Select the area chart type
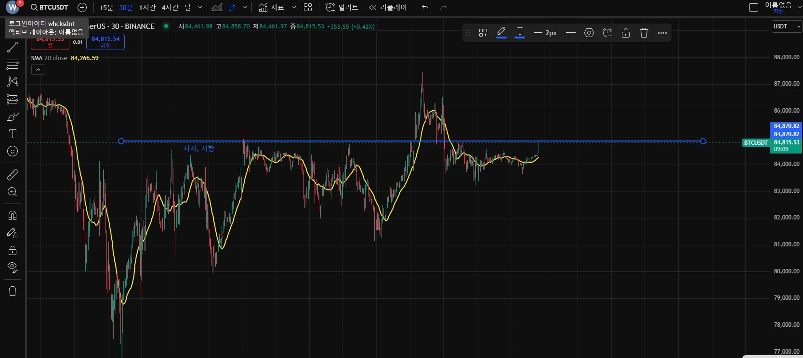Screen dimensions: 803x358 tap(217, 7)
